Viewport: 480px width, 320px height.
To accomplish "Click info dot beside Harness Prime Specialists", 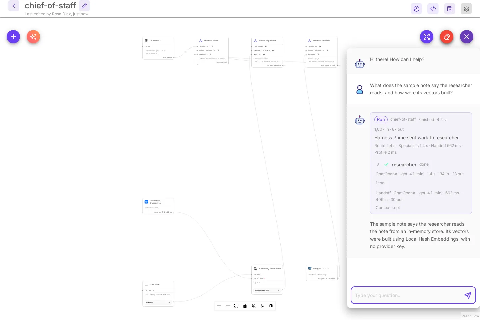I will (210, 54).
